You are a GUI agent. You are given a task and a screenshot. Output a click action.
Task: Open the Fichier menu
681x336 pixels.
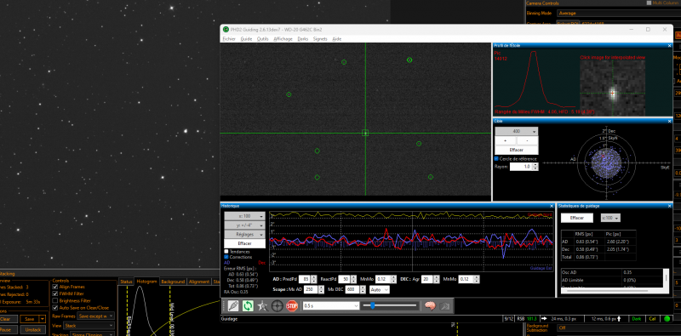coord(229,39)
